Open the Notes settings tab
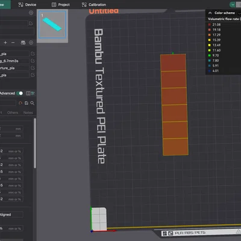This screenshot has height=241, width=241. click(28, 113)
